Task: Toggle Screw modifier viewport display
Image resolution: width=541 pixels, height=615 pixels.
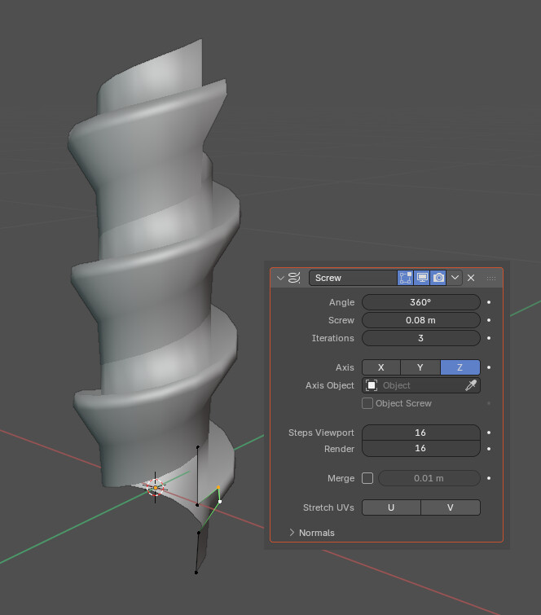Action: coord(422,278)
